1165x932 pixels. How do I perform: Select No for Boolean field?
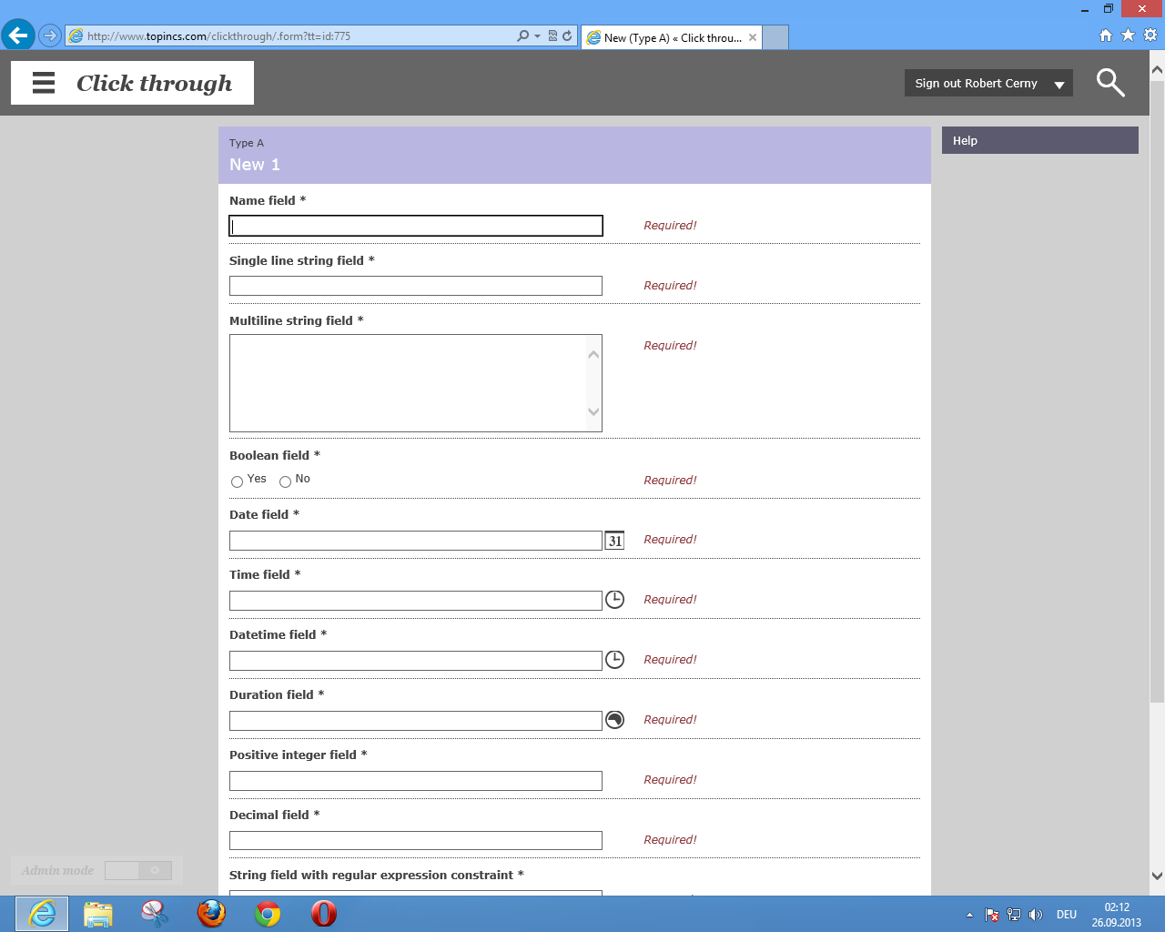(x=286, y=481)
